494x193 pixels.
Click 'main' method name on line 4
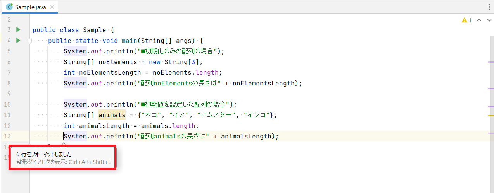(130, 41)
